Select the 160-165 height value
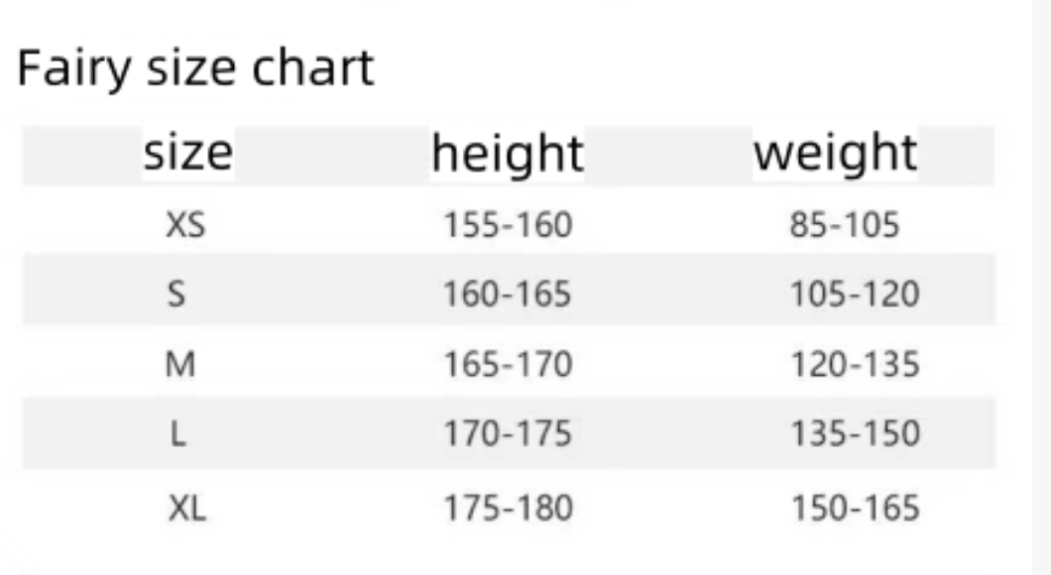Image resolution: width=1051 pixels, height=575 pixels. (508, 294)
